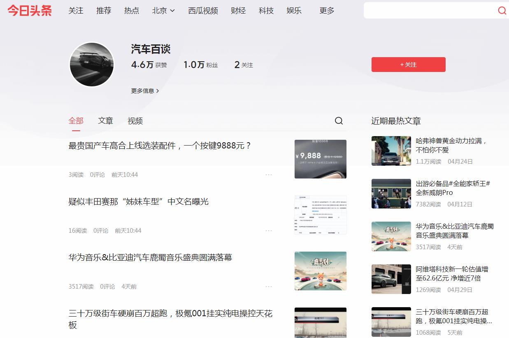Click the 今日头条 logo
The width and height of the screenshot is (509, 338).
30,11
